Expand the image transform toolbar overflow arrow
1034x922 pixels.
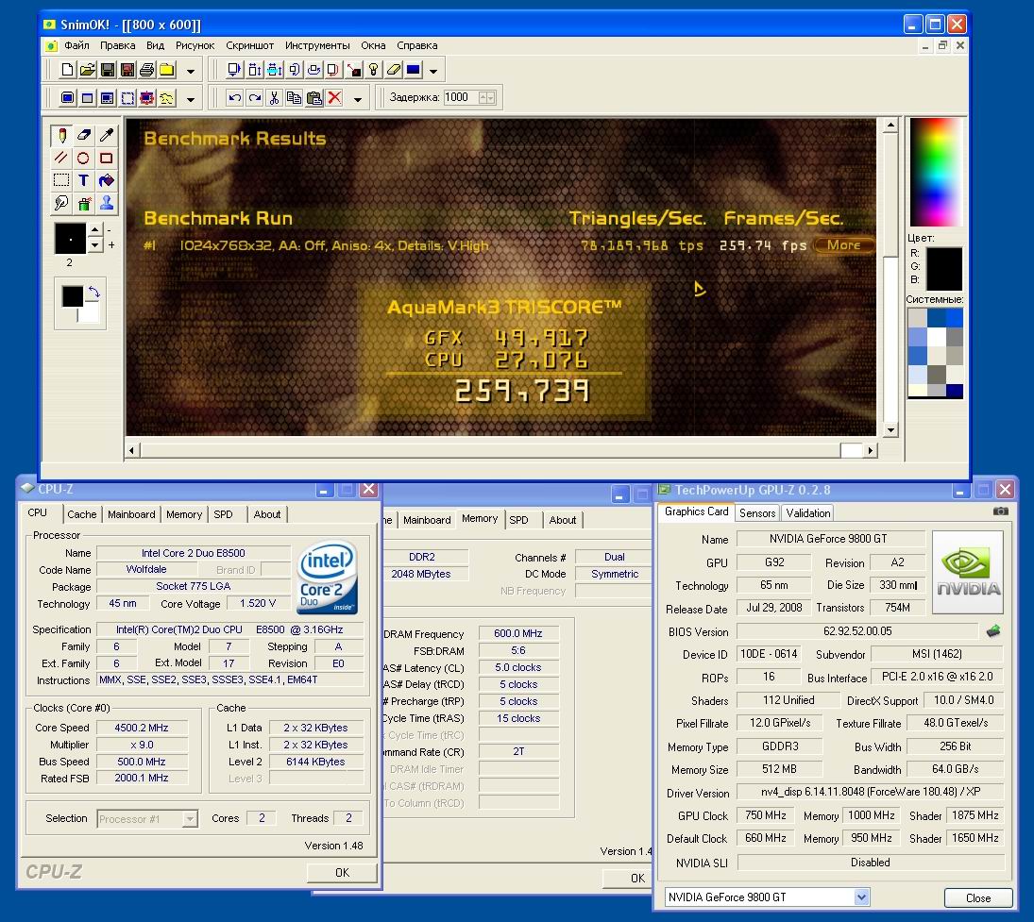pyautogui.click(x=433, y=71)
